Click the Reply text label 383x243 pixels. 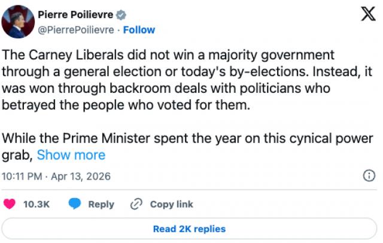coord(101,204)
